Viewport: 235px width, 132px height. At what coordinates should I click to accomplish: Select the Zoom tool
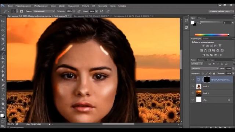[3, 108]
